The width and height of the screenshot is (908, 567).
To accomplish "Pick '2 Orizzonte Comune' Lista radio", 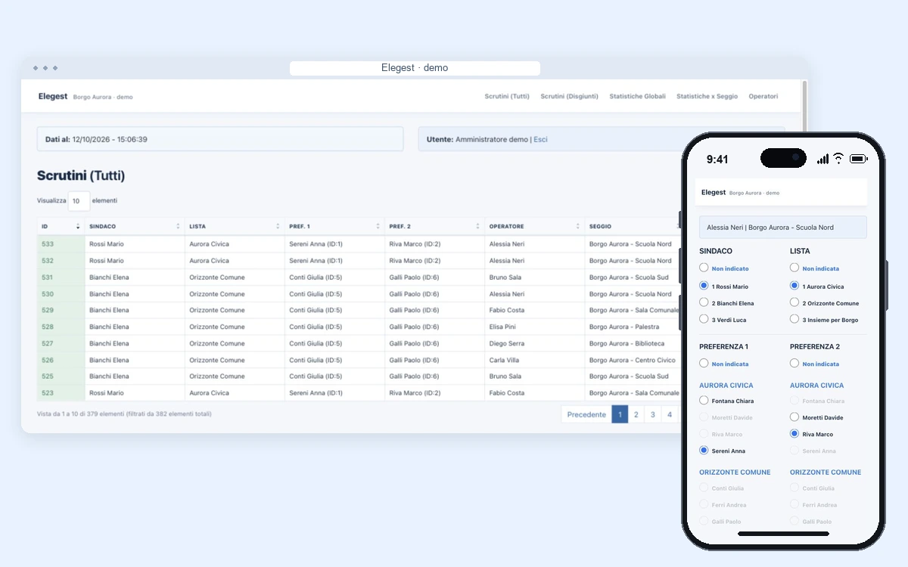I will (794, 302).
